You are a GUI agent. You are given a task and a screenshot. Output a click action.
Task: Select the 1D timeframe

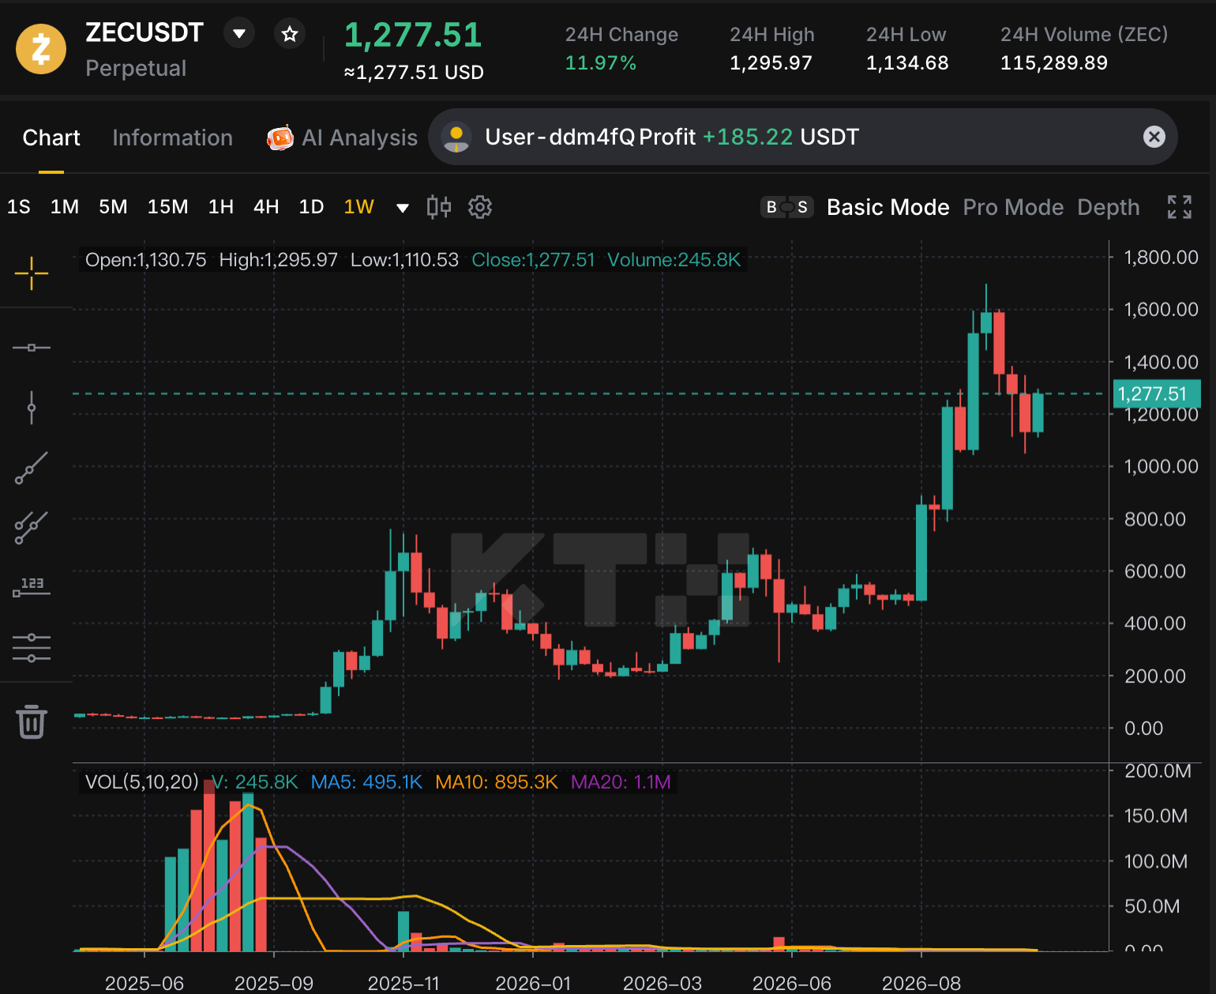[x=311, y=207]
